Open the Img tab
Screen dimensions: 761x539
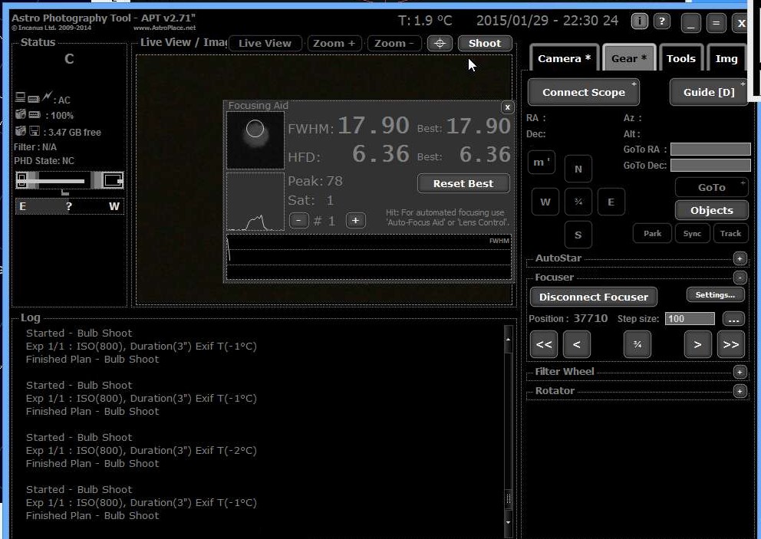[x=726, y=59]
